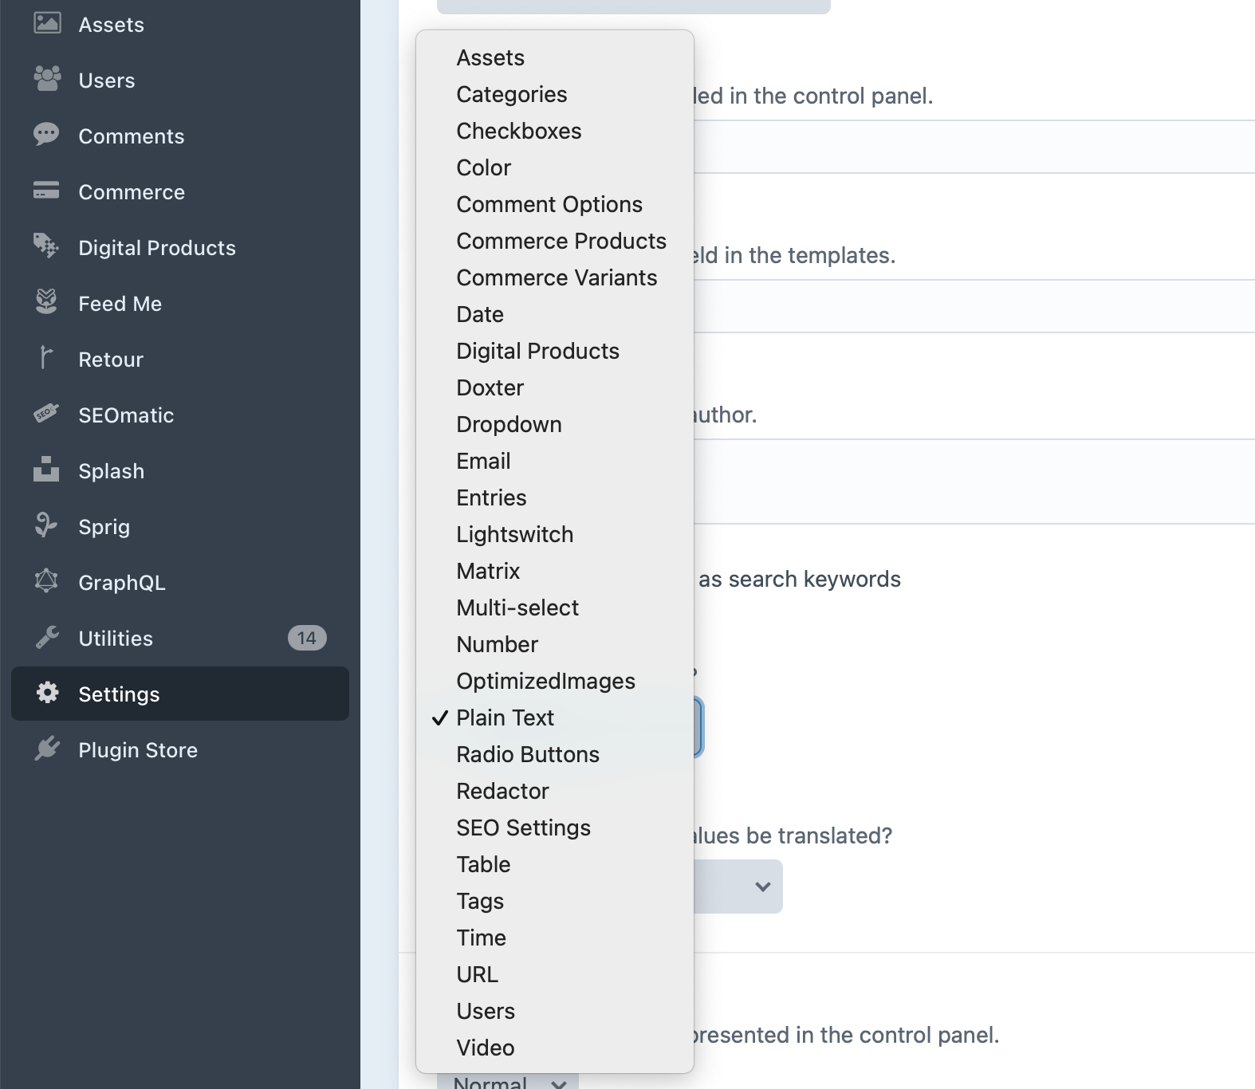This screenshot has height=1089, width=1255.
Task: Choose Multi-select field type
Action: coord(555,607)
